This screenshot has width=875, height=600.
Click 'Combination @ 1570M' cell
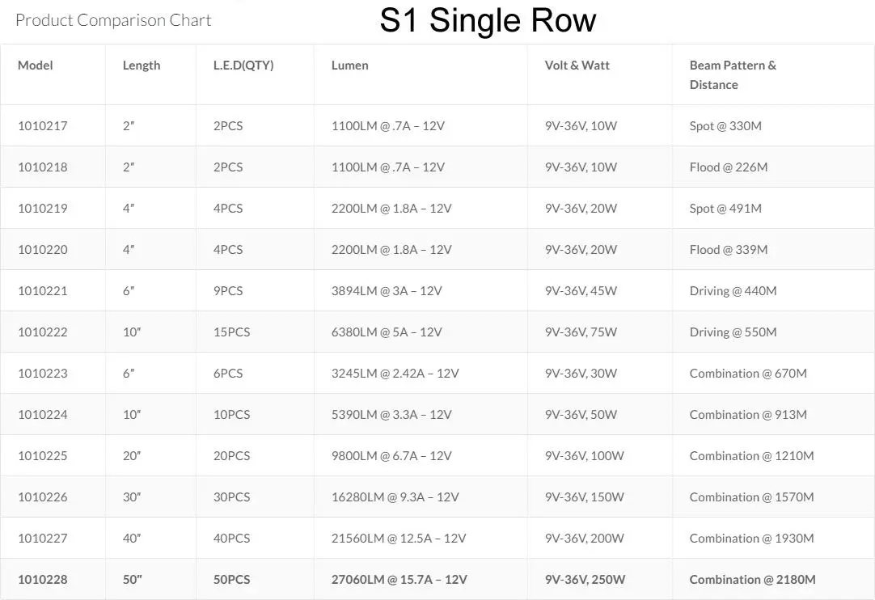point(751,497)
